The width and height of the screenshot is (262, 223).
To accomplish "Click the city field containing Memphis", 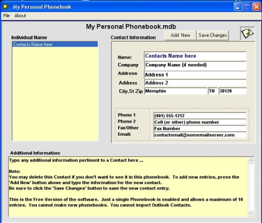I will coord(176,91).
